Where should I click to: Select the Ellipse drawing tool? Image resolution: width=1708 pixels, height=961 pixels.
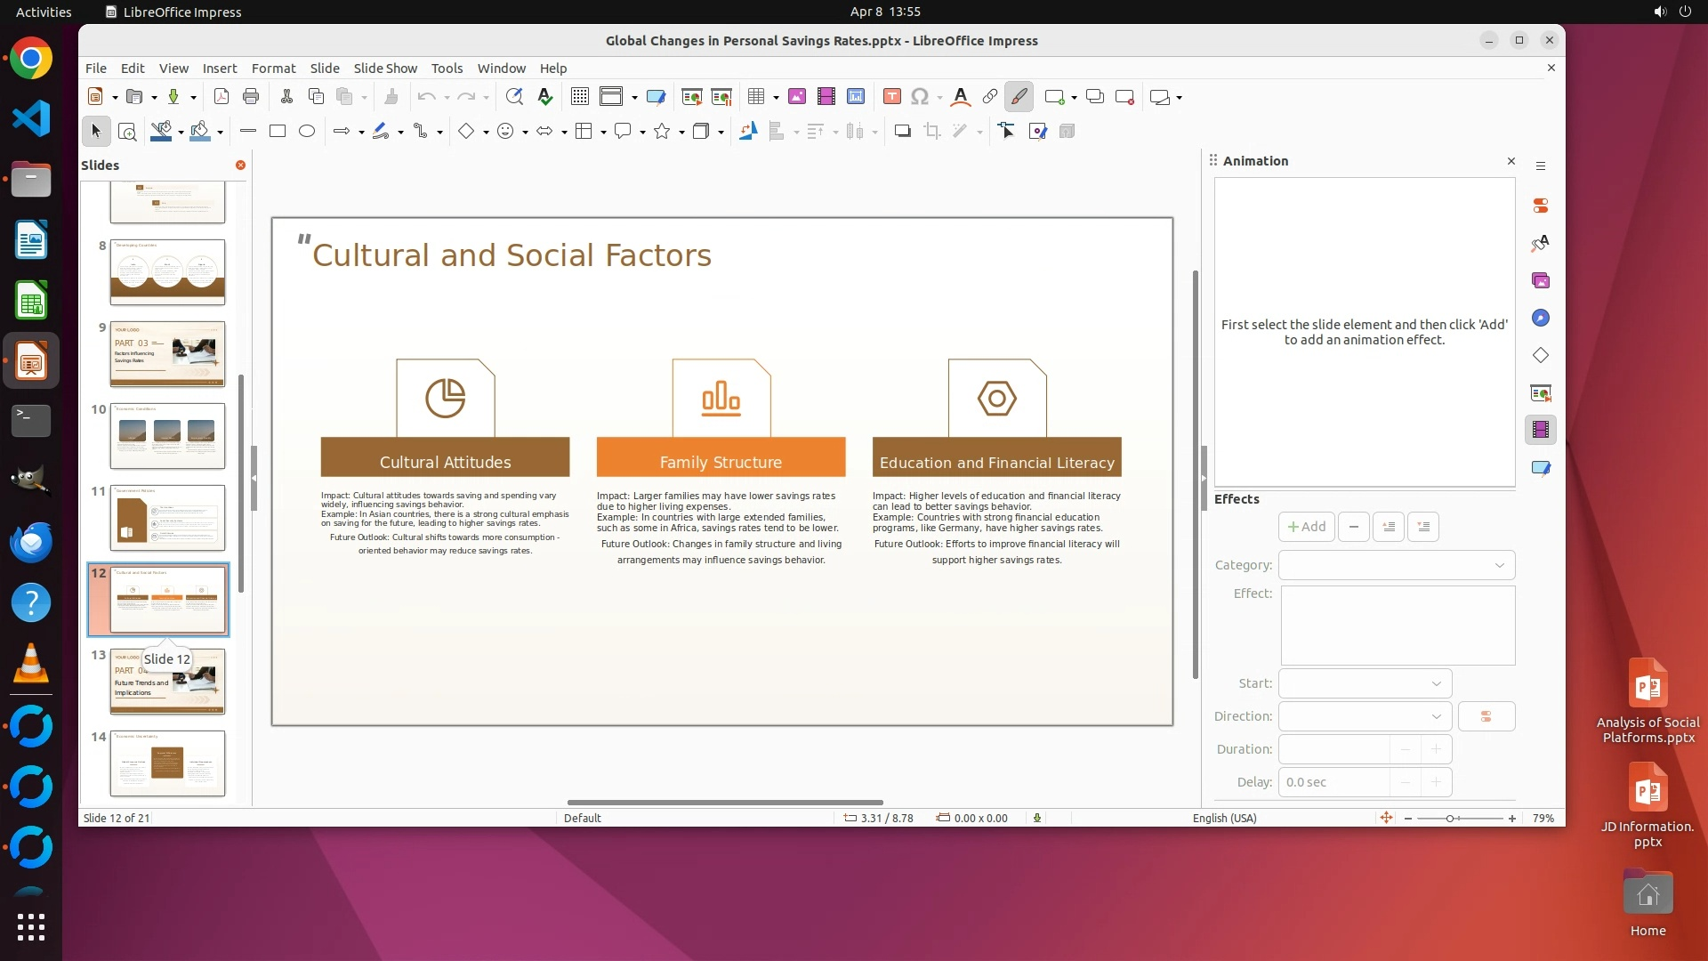click(307, 132)
